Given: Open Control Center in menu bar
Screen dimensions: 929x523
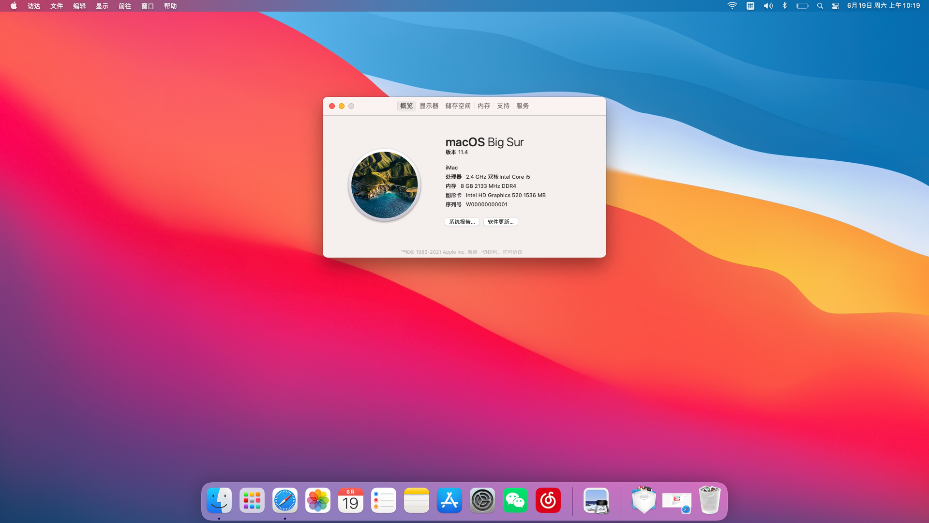Looking at the screenshot, I should click(836, 6).
